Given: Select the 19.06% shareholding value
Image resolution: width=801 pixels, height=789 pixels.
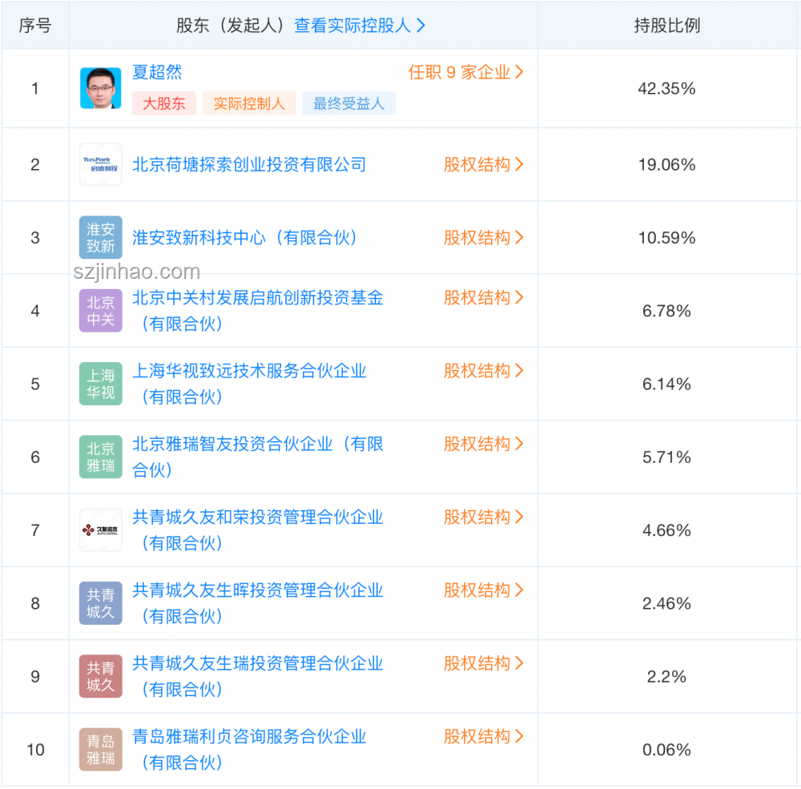Looking at the screenshot, I should click(666, 164).
